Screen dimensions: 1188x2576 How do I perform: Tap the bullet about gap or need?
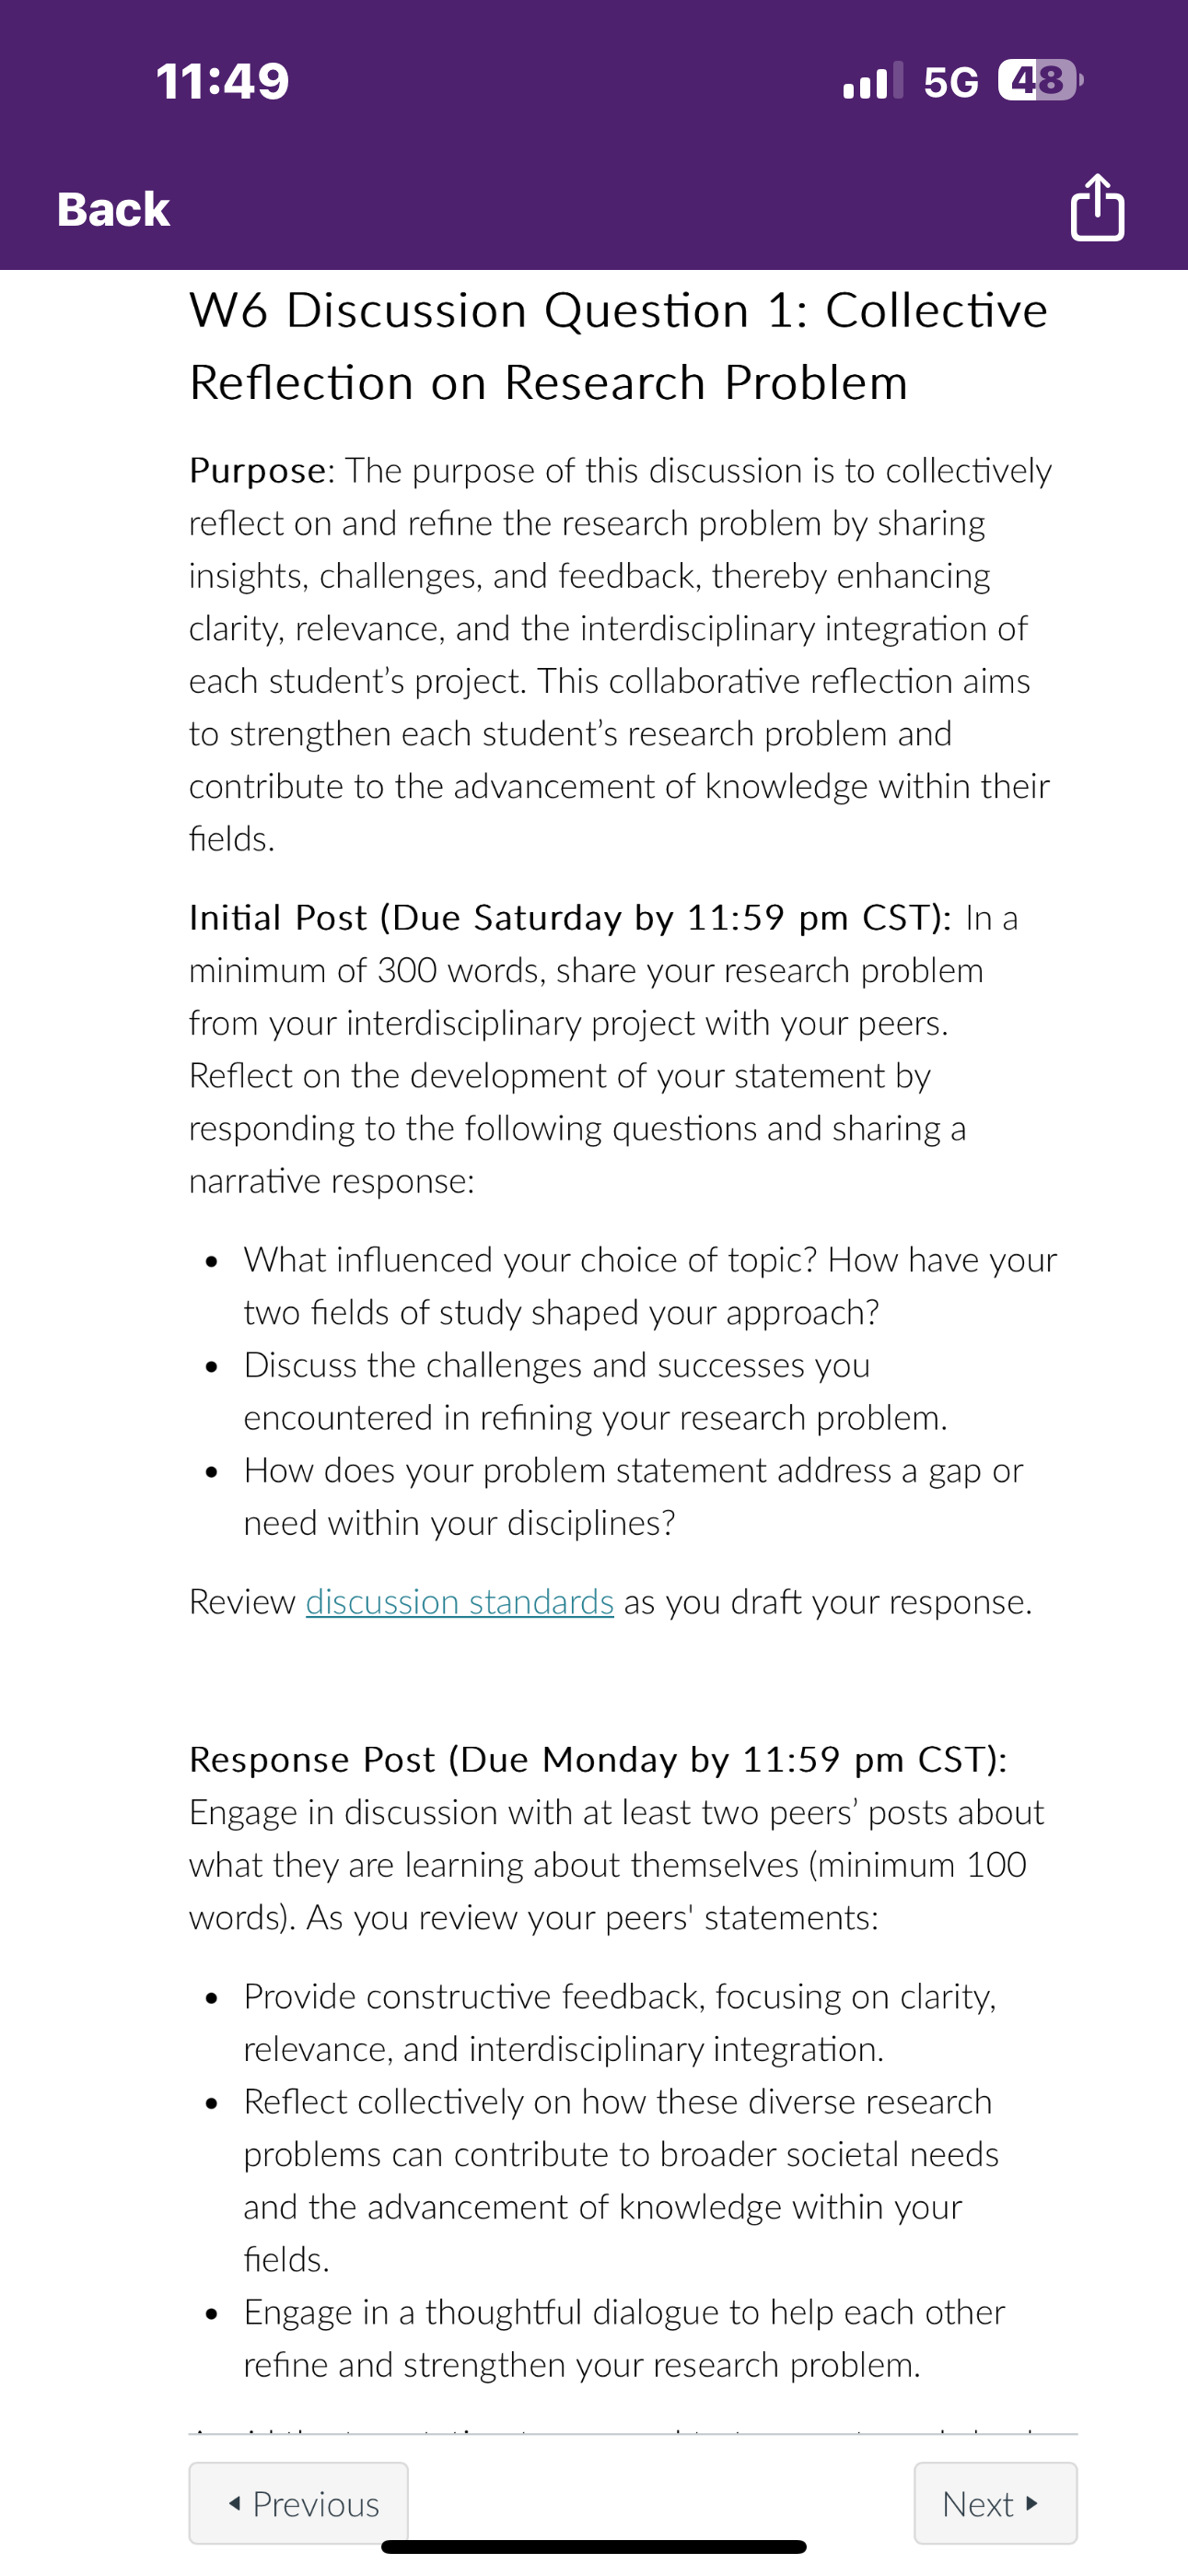(633, 1496)
